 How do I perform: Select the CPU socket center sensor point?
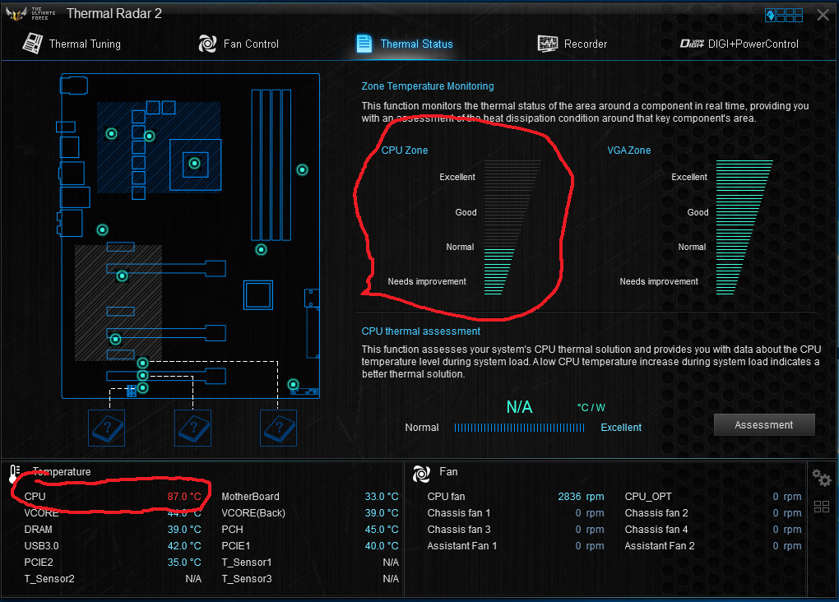[195, 163]
